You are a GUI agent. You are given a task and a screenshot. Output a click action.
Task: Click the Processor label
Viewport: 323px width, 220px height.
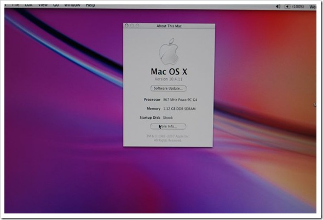(x=152, y=100)
